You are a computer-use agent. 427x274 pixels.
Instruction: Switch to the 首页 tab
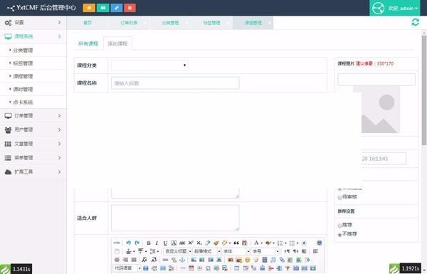click(88, 23)
